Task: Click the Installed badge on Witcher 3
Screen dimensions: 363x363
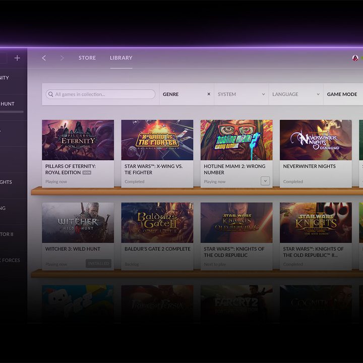Action: [x=99, y=264]
